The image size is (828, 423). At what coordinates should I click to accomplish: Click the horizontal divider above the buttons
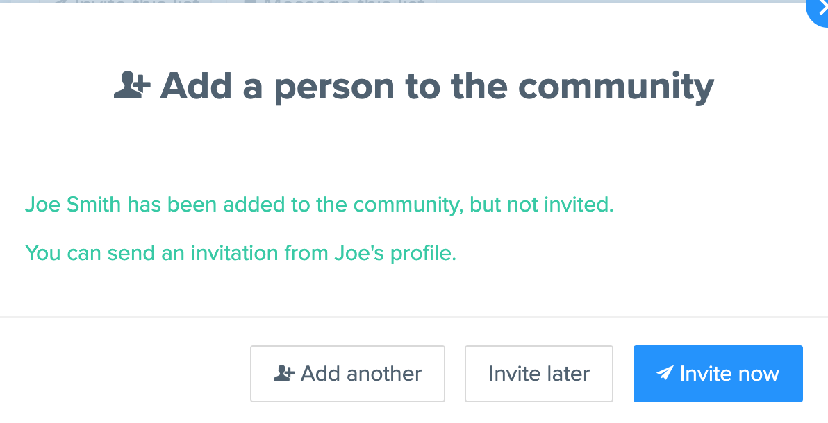tap(414, 317)
